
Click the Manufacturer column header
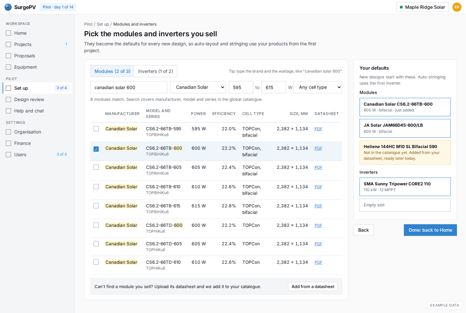point(122,114)
